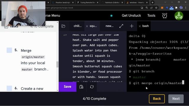Click the master code label in task 5
The image size is (189, 106).
27,69
